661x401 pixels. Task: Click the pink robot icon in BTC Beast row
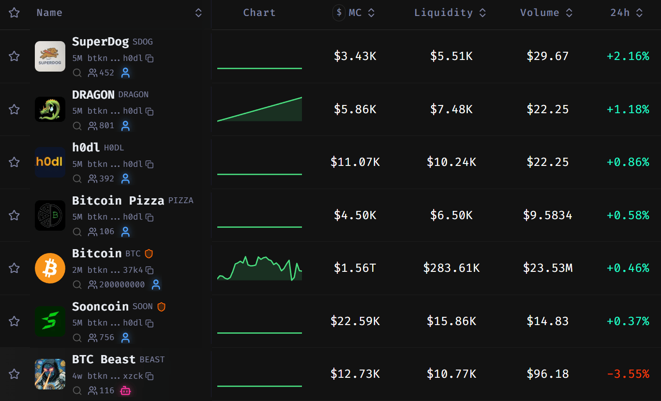click(126, 391)
